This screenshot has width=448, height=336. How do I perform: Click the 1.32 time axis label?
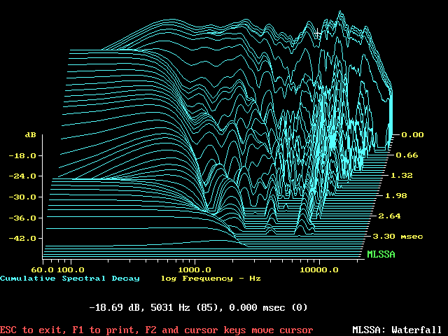401,176
